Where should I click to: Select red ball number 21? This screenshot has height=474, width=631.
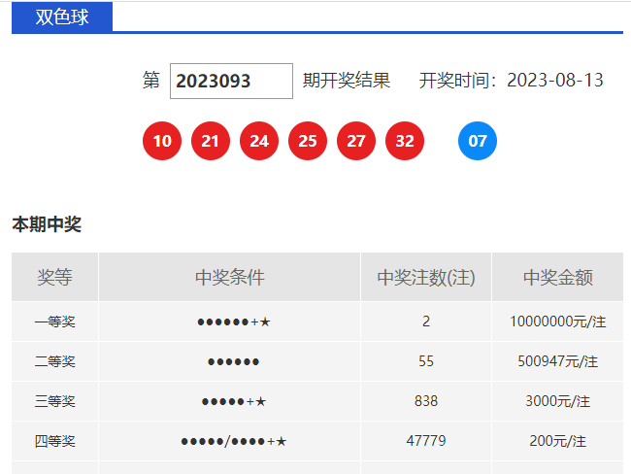tap(211, 141)
